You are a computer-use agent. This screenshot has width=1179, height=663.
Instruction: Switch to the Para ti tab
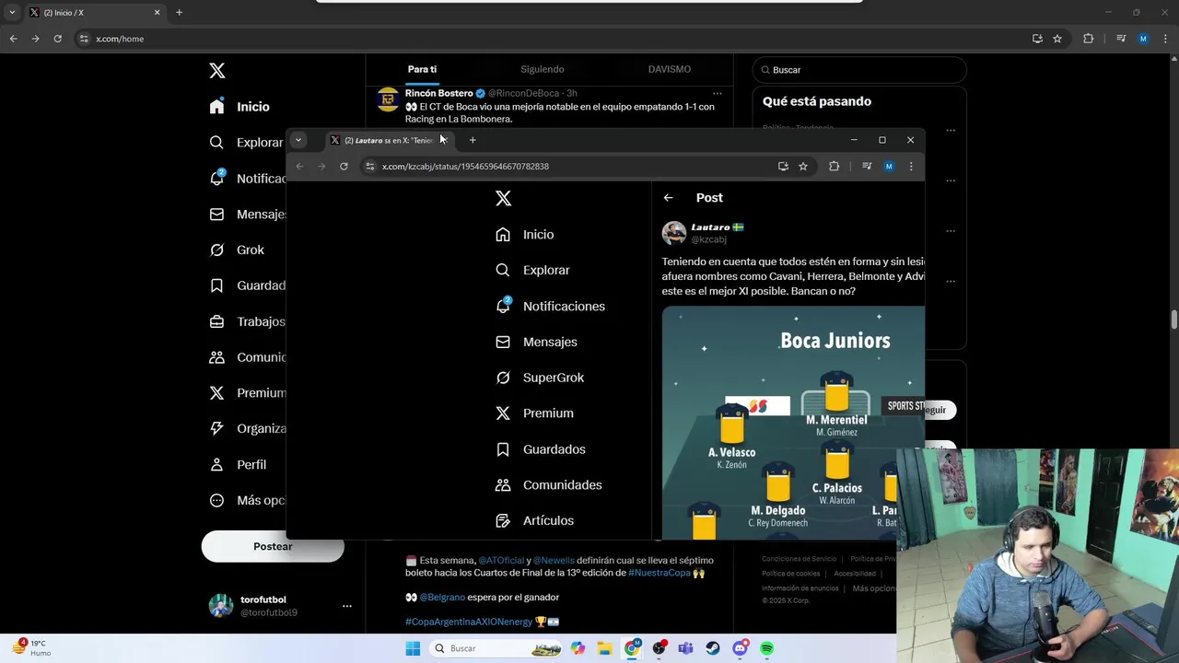(x=422, y=69)
